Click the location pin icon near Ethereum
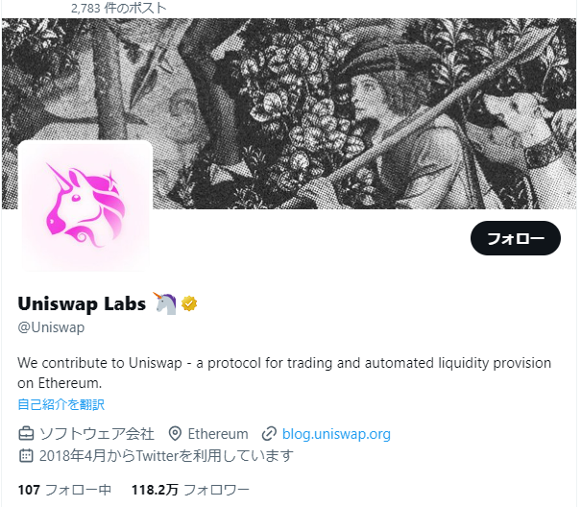Viewport: 581px width, 507px height. (x=175, y=434)
